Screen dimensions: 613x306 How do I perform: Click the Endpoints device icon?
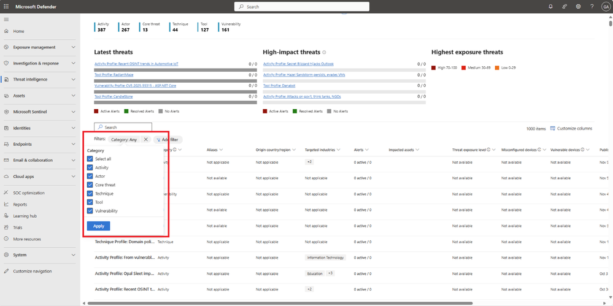click(6, 144)
